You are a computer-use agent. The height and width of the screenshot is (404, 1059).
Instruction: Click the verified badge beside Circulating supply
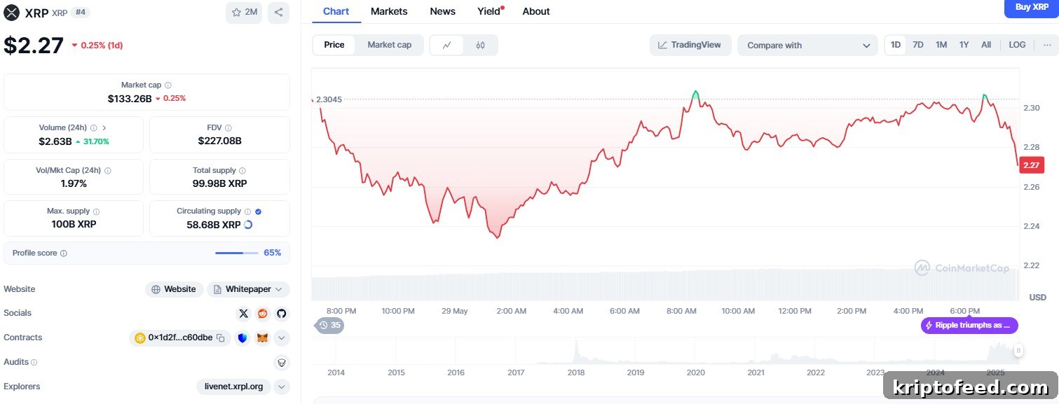click(x=259, y=211)
